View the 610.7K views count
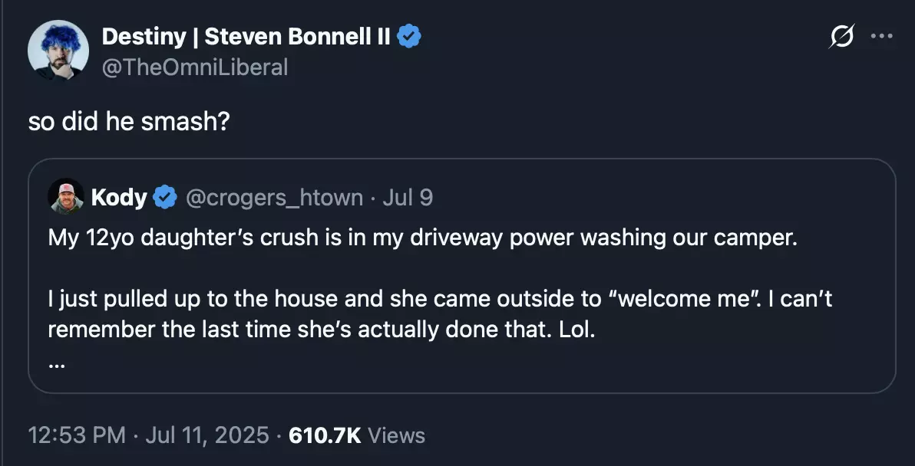915x466 pixels. 325,435
